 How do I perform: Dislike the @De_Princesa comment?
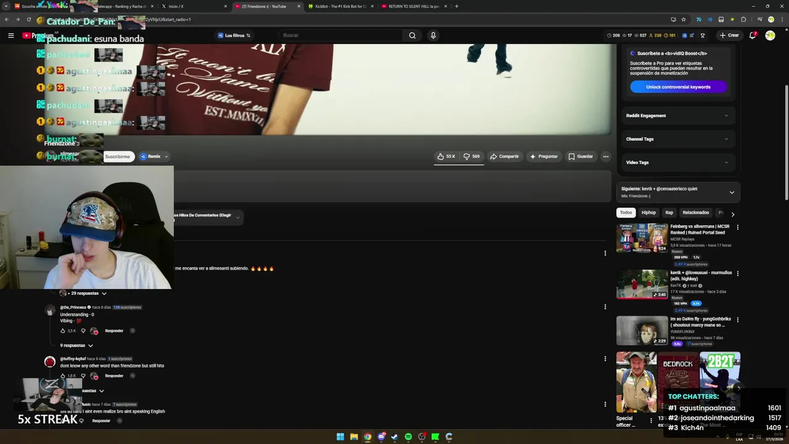[x=83, y=331]
